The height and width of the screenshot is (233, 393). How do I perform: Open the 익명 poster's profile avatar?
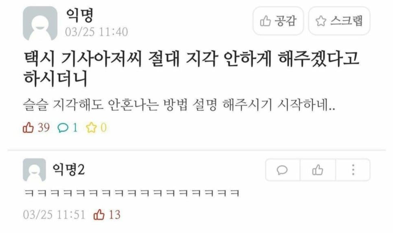(x=40, y=23)
